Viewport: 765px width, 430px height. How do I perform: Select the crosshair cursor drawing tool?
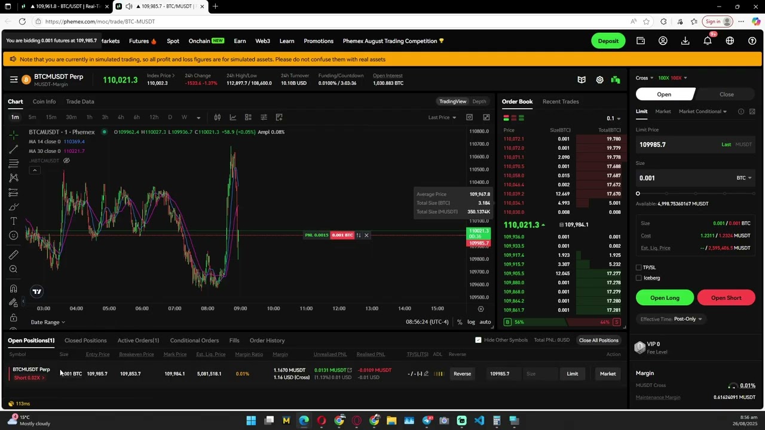[13, 134]
